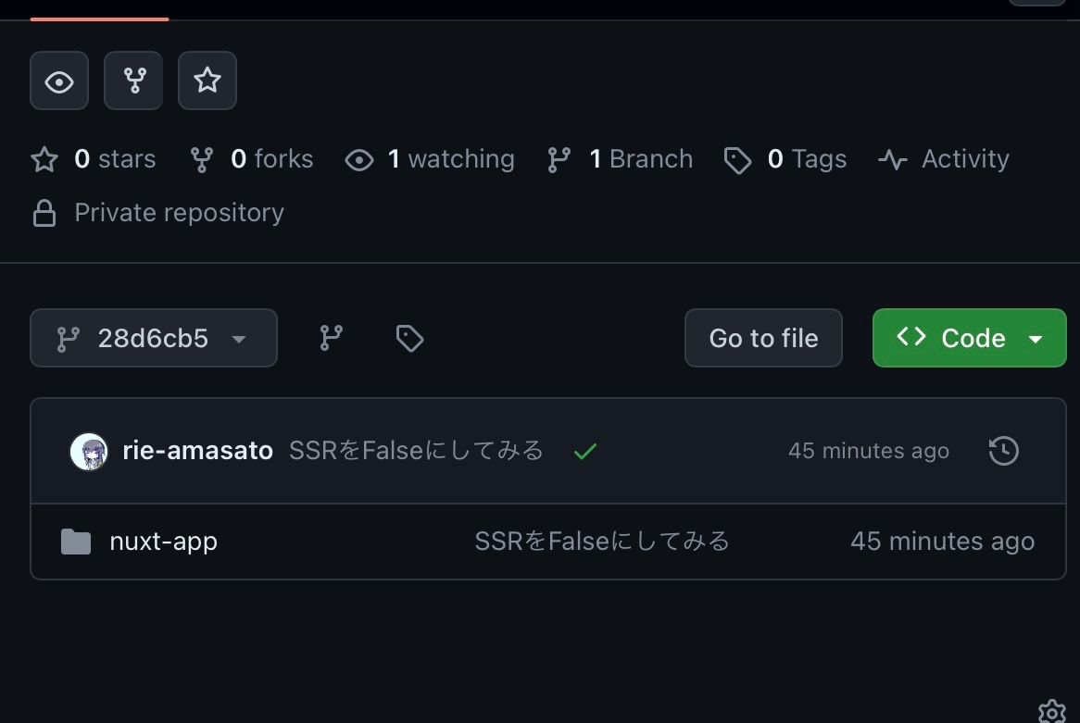This screenshot has height=723, width=1080.
Task: Click the branches icon beside branch selector
Action: tap(332, 338)
